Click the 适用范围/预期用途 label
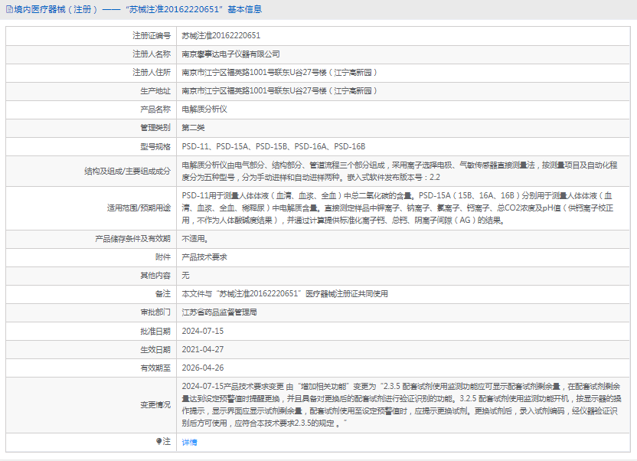Viewport: 637px width, 461px height. coord(139,208)
